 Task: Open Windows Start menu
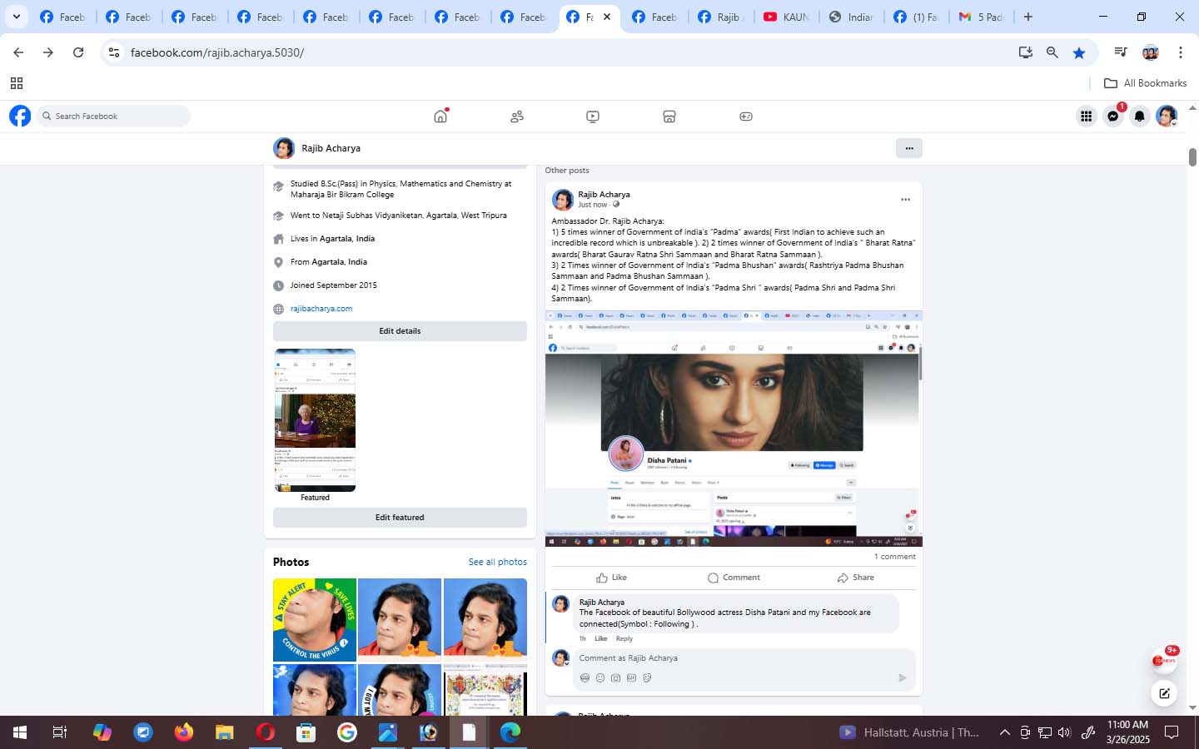(20, 733)
